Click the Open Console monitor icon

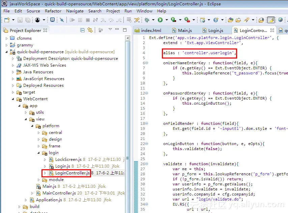pyautogui.click(x=53, y=20)
